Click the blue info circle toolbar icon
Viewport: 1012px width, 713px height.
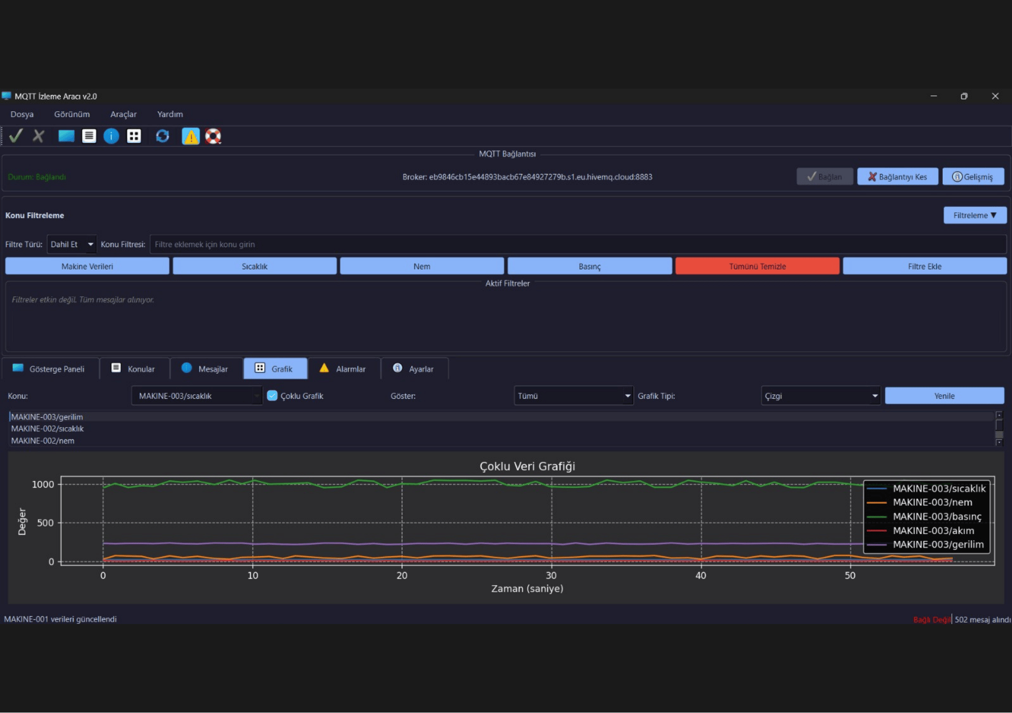[x=111, y=136]
